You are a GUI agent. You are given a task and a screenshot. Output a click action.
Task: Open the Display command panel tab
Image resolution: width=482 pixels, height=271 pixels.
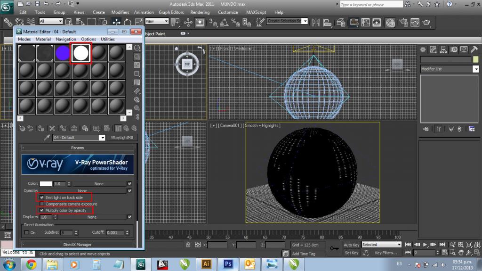point(464,49)
